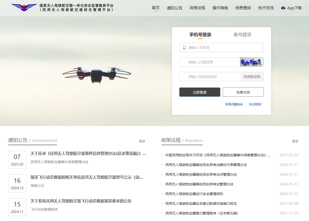Click 更多 in the 通知公告 section
Viewport: 309px width, 221px height.
(x=142, y=141)
